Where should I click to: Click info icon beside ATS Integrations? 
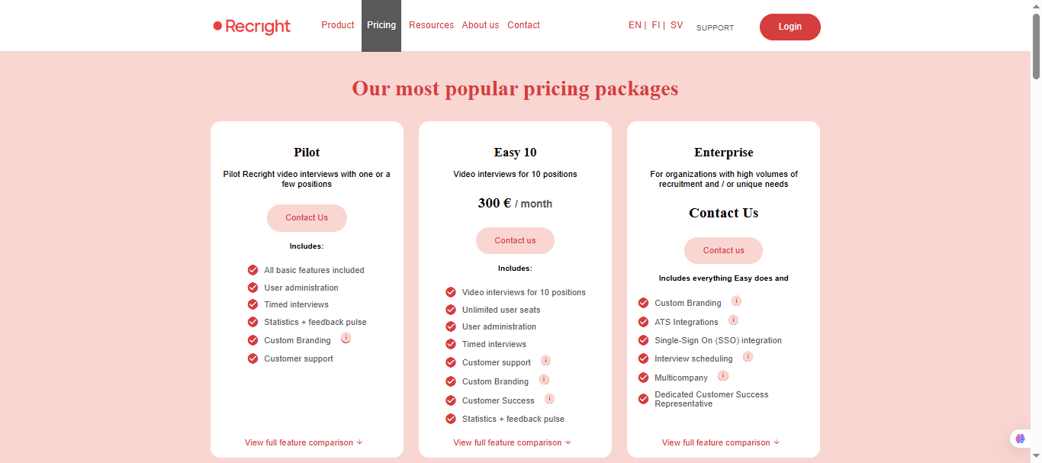click(x=733, y=320)
